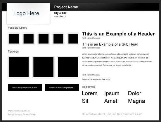The image size is (161, 122).
Task: Select the middle texture thumbnail
Action: click(x=44, y=67)
